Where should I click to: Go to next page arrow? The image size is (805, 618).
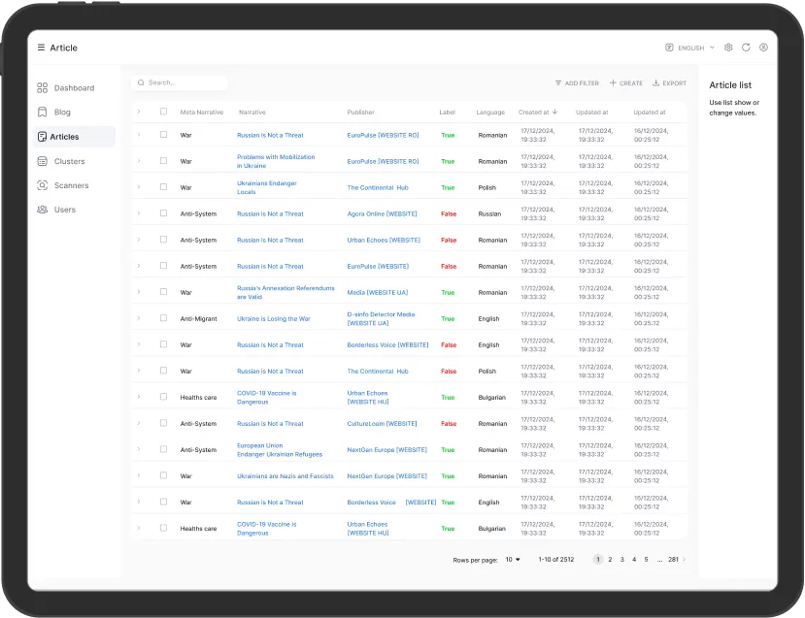[x=685, y=560]
